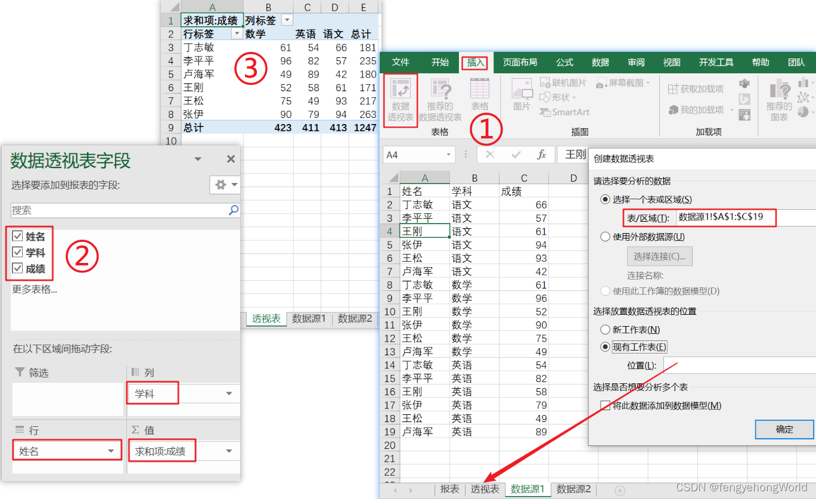Viewport: 816px width, 499px height.
Task: Click the sheet tab scroll-left arrow
Action: click(x=395, y=490)
